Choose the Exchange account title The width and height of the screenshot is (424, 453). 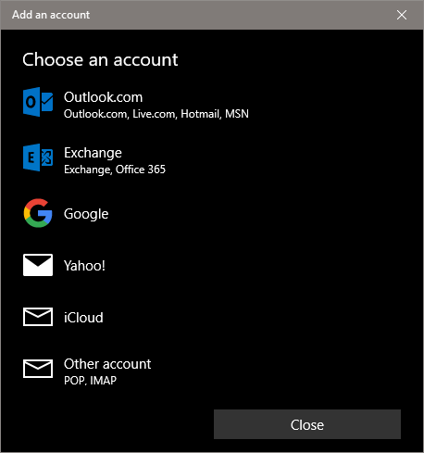(x=93, y=153)
